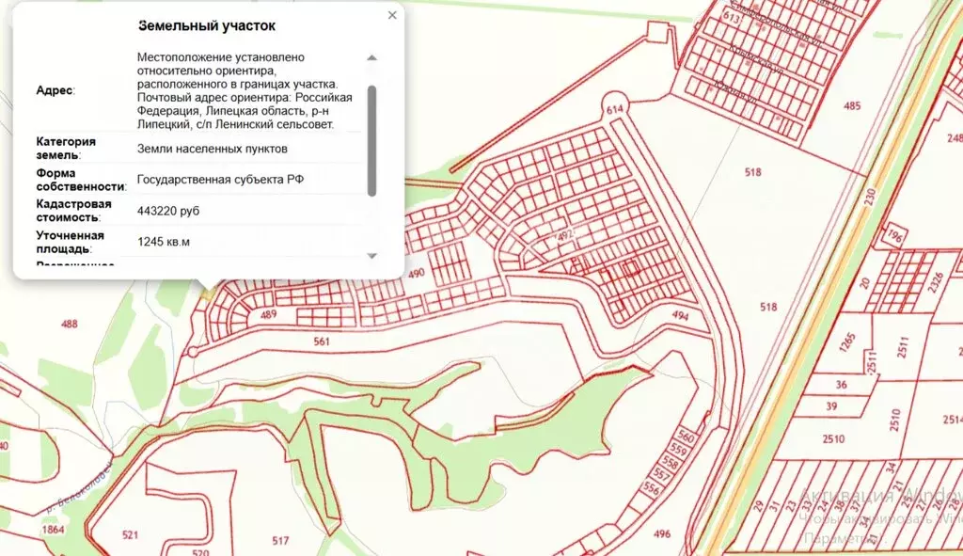Click parcel number 517
Screen dimensions: 963x556
point(279,540)
